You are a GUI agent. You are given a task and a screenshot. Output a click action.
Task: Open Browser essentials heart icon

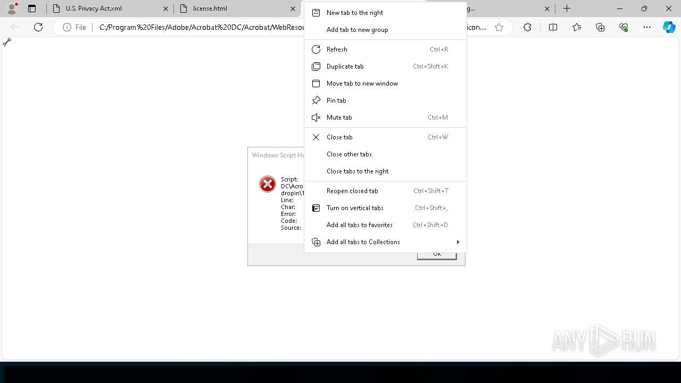624,27
